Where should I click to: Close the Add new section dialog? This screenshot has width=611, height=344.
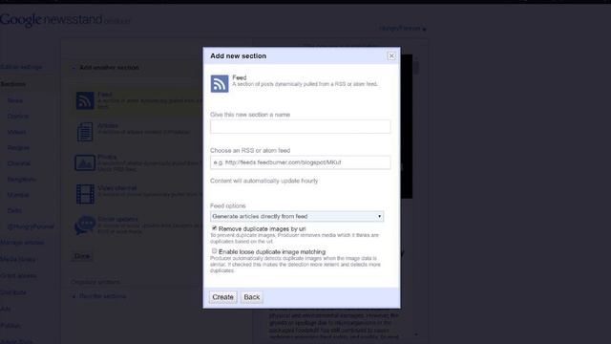click(391, 55)
